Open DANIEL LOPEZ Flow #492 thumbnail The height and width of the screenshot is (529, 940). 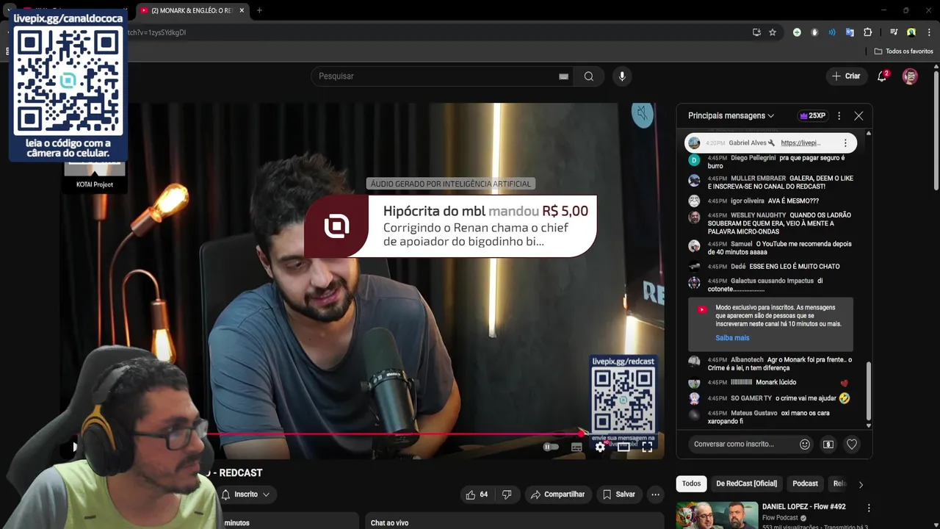click(717, 515)
